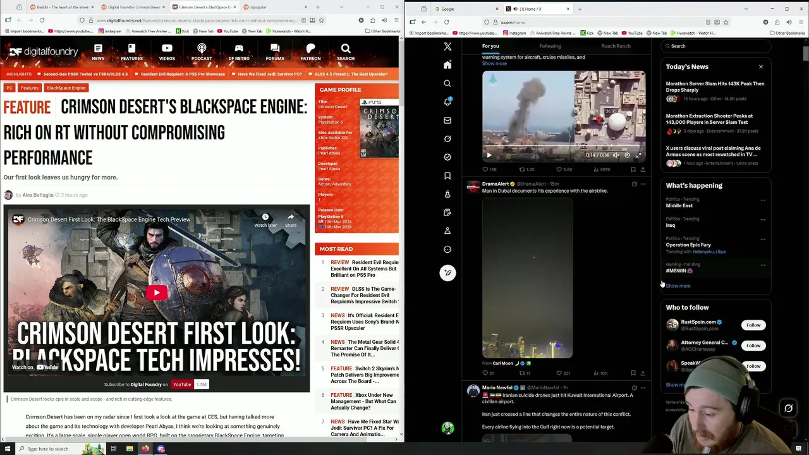Open list all tabs chevron in left browser
Screen dimensions: 809x455
(x=341, y=7)
